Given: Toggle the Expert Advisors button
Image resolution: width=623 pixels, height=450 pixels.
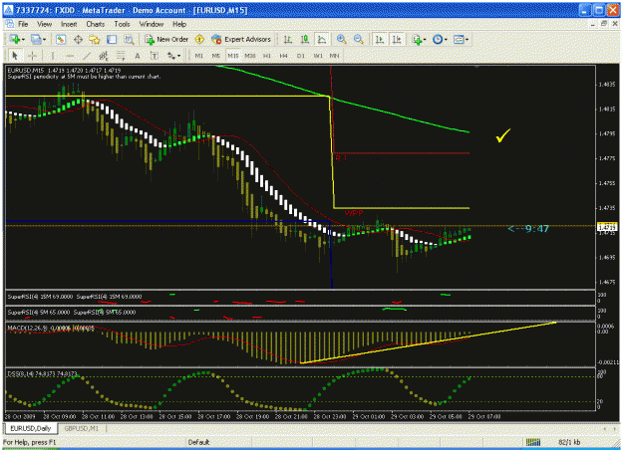Looking at the screenshot, I should (241, 39).
